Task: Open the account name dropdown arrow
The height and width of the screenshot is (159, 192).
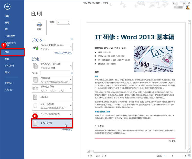Action: coord(184,7)
